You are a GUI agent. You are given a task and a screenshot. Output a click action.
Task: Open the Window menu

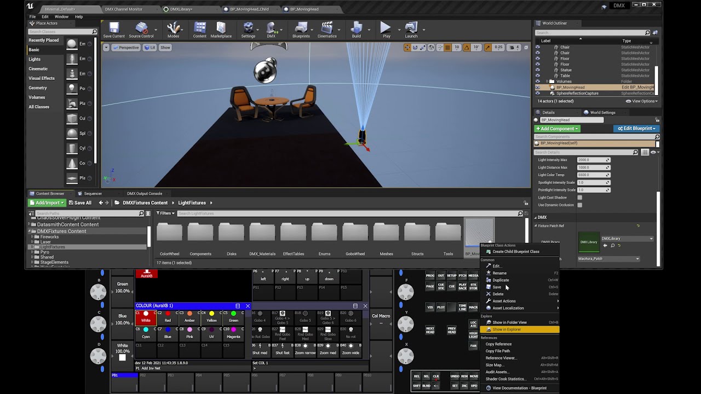(x=61, y=17)
